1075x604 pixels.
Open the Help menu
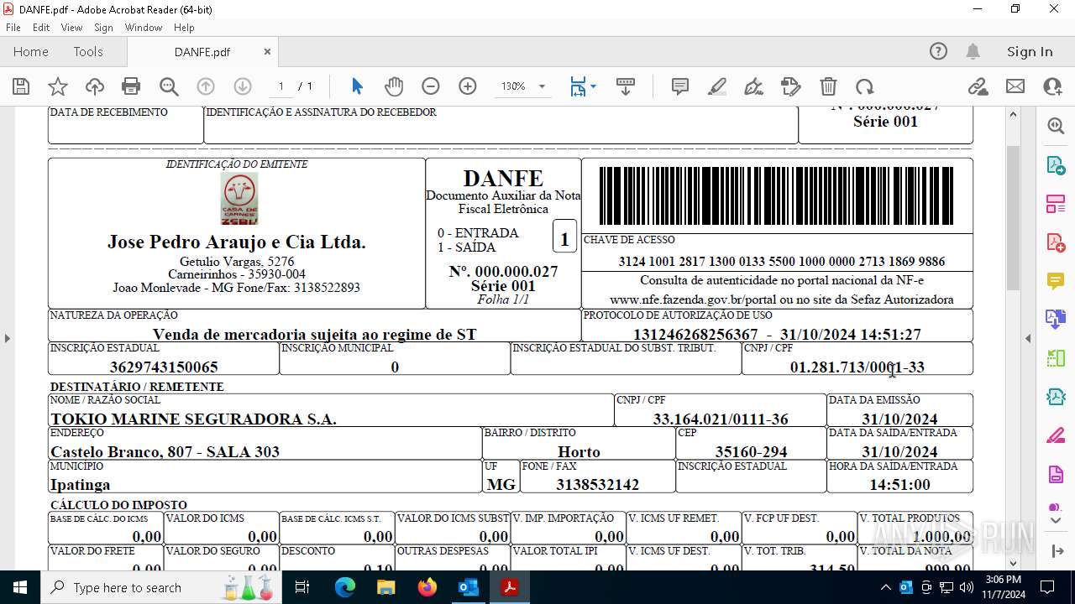(184, 28)
